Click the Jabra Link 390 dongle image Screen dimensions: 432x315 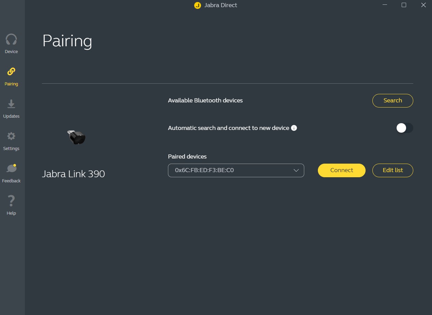pos(76,137)
